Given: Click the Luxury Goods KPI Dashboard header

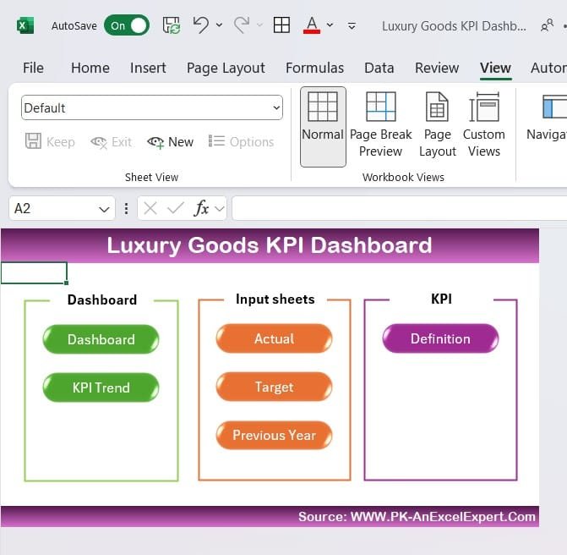Looking at the screenshot, I should [270, 245].
